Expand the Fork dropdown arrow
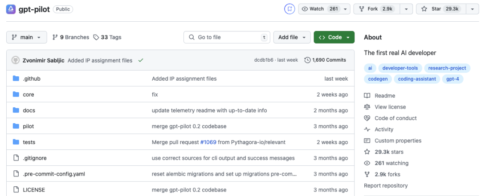 407,9
